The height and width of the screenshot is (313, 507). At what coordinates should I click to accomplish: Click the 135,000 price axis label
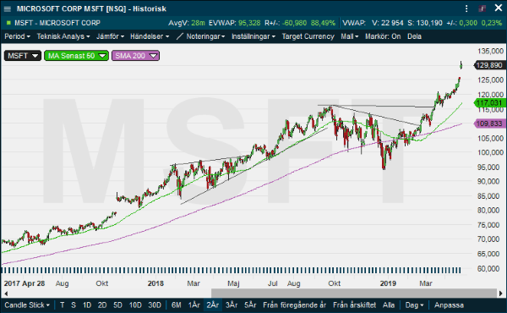pyautogui.click(x=490, y=51)
